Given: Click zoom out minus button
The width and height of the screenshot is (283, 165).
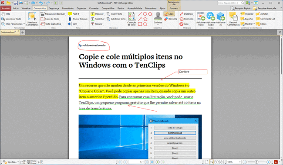Looking at the screenshot, I should 245,162.
